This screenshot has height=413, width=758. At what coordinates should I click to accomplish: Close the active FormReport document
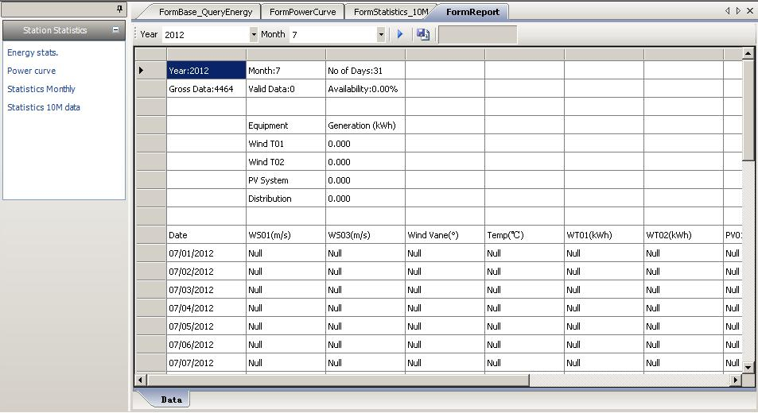pyautogui.click(x=749, y=11)
